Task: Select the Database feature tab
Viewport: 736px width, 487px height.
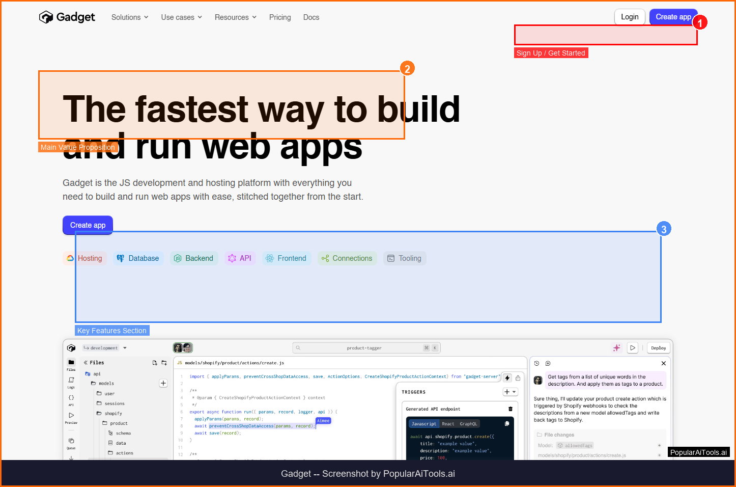Action: point(138,258)
